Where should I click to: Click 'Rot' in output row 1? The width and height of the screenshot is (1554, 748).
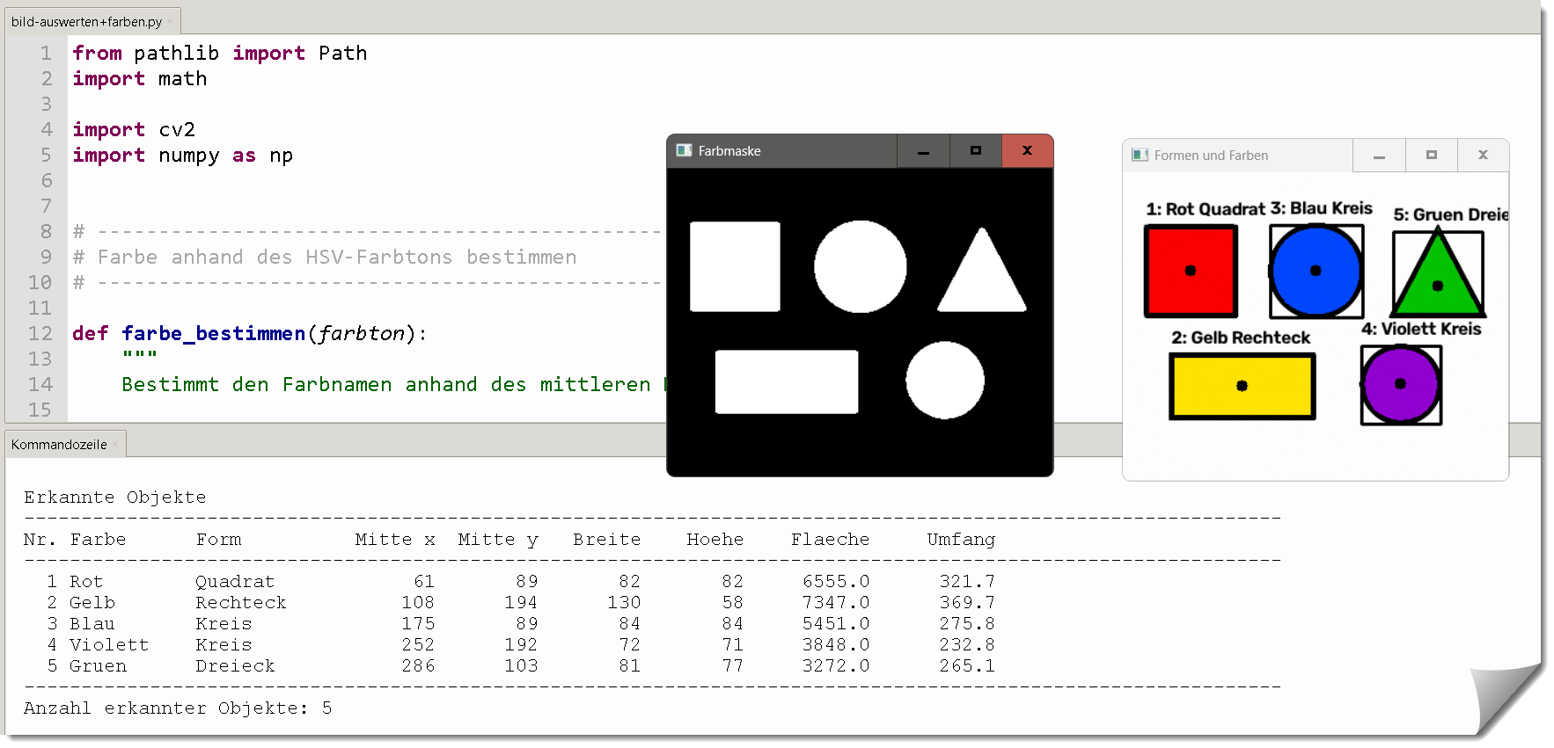[x=86, y=582]
